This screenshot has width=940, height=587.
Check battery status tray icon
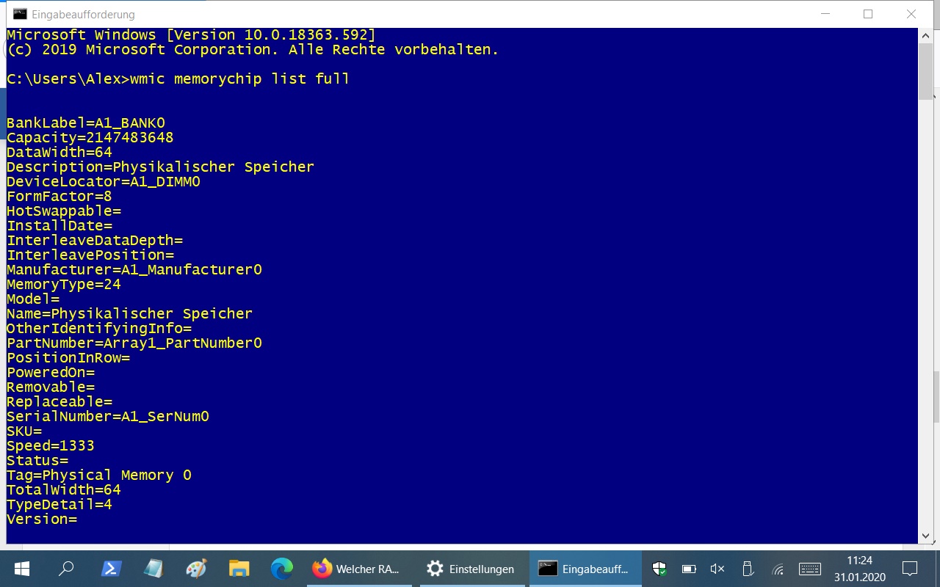pyautogui.click(x=689, y=569)
